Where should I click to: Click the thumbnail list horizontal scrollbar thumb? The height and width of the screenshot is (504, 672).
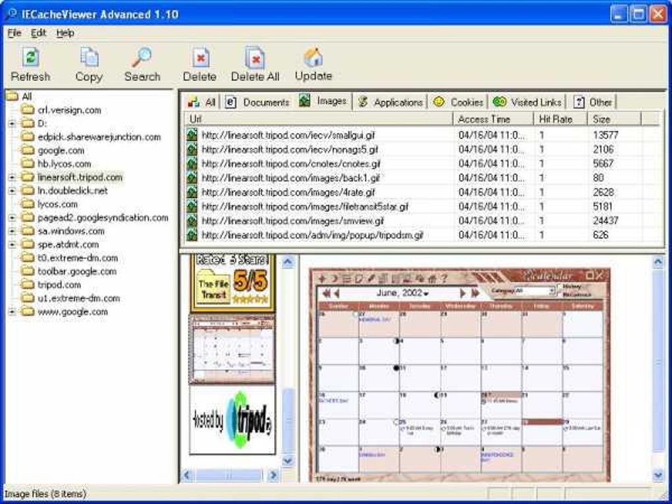click(229, 475)
